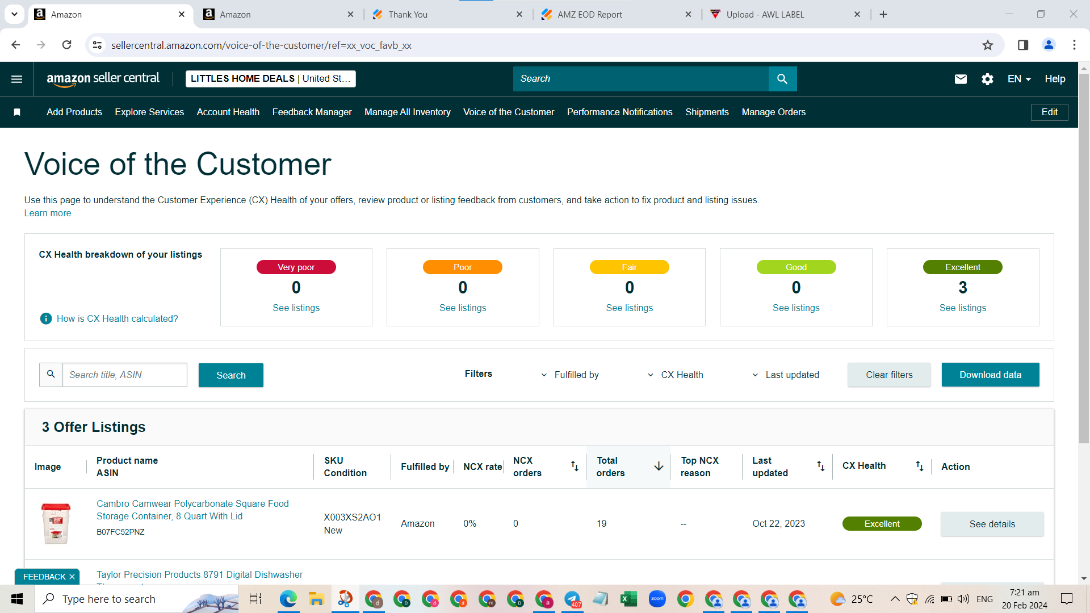Viewport: 1090px width, 613px height.
Task: Open How is CX Health calculated link
Action: pos(117,319)
